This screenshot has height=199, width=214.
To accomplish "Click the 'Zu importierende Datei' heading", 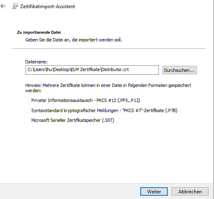I will [x=39, y=32].
